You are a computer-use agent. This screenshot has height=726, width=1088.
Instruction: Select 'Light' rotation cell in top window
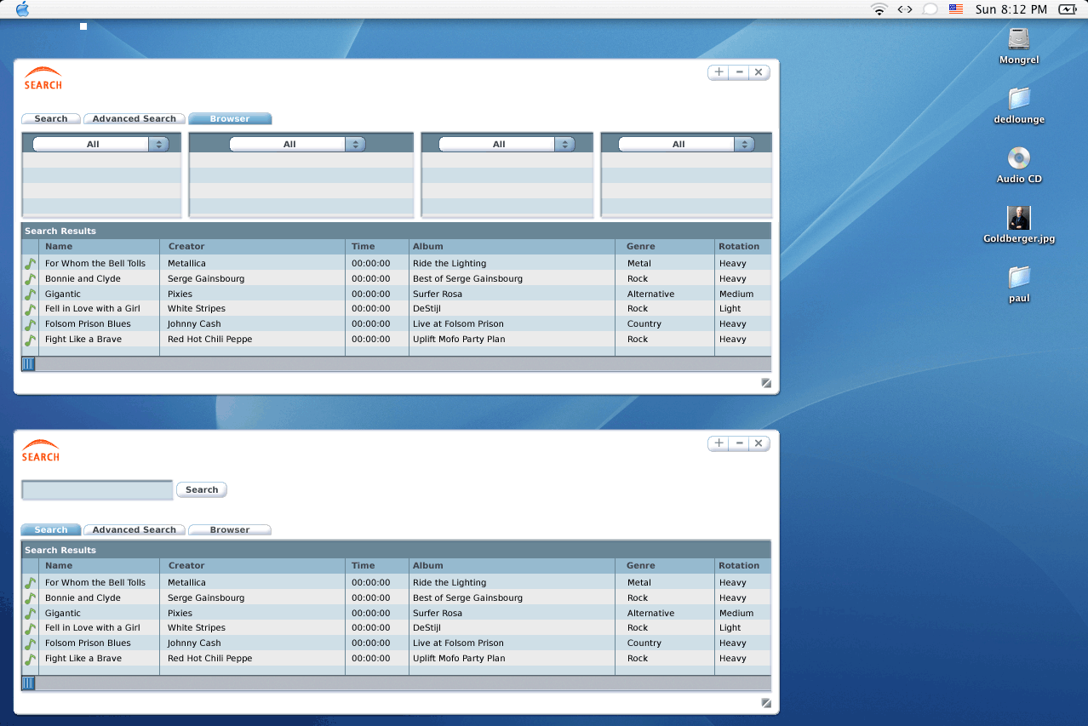[730, 309]
